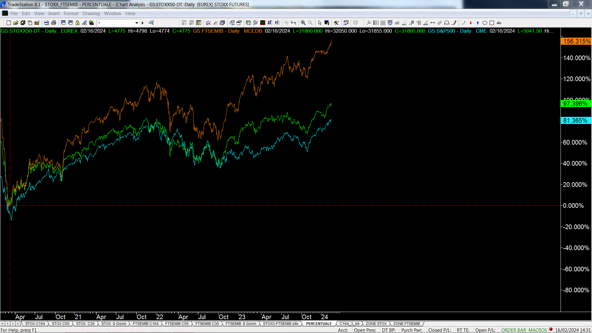The height and width of the screenshot is (333, 592).
Task: Select the red Down Arrow drawing tool
Action: pos(471,23)
